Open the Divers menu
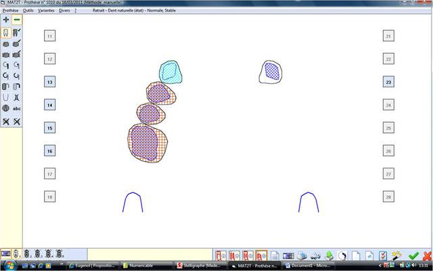The image size is (433, 271). coord(65,11)
